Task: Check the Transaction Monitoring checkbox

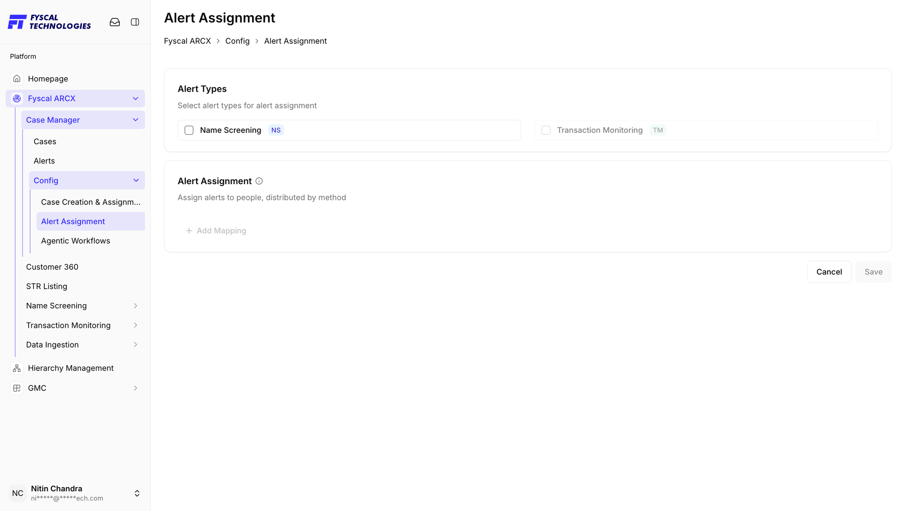Action: 546,130
